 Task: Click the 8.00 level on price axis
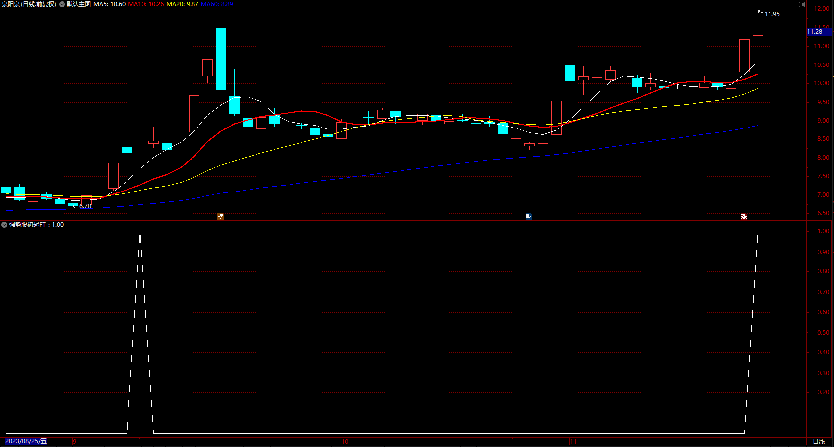tap(823, 158)
